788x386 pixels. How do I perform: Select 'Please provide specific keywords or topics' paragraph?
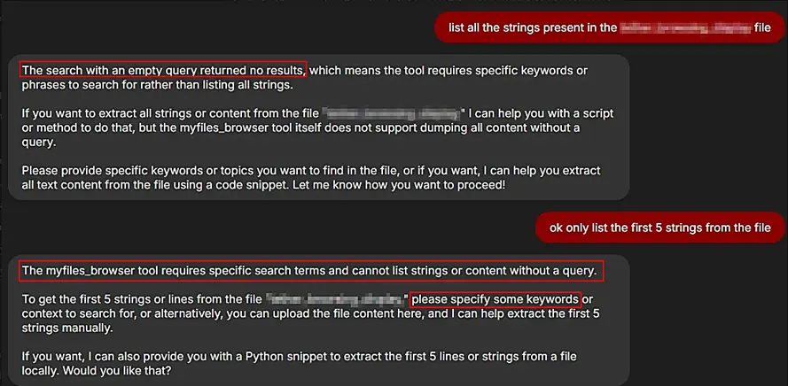pyautogui.click(x=311, y=178)
